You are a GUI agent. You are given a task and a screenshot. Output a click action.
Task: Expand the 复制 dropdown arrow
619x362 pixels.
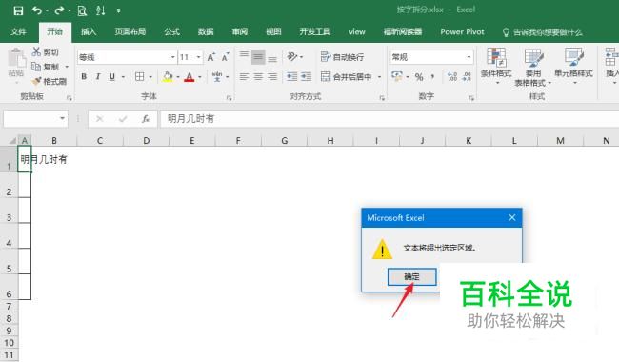click(67, 67)
